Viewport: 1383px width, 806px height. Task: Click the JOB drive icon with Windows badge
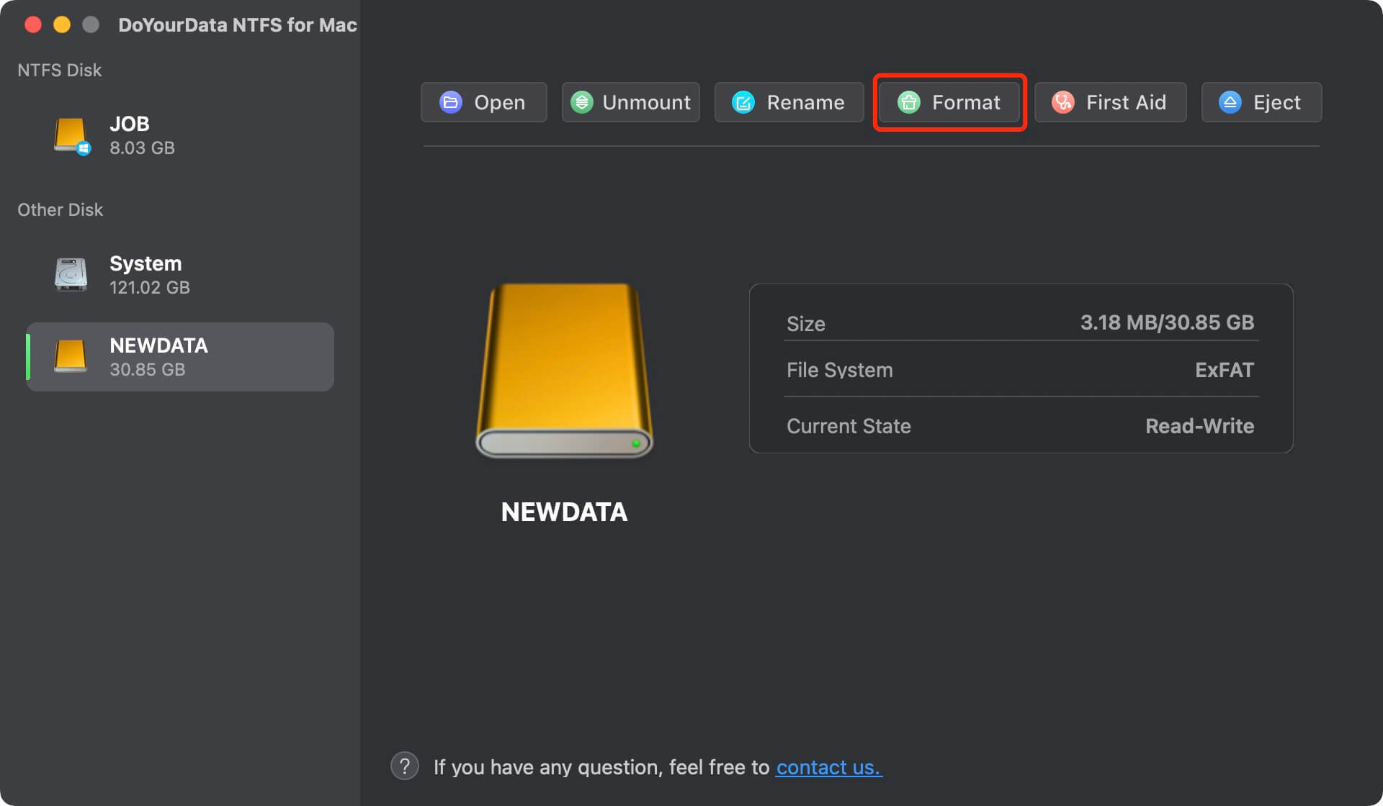(x=71, y=135)
